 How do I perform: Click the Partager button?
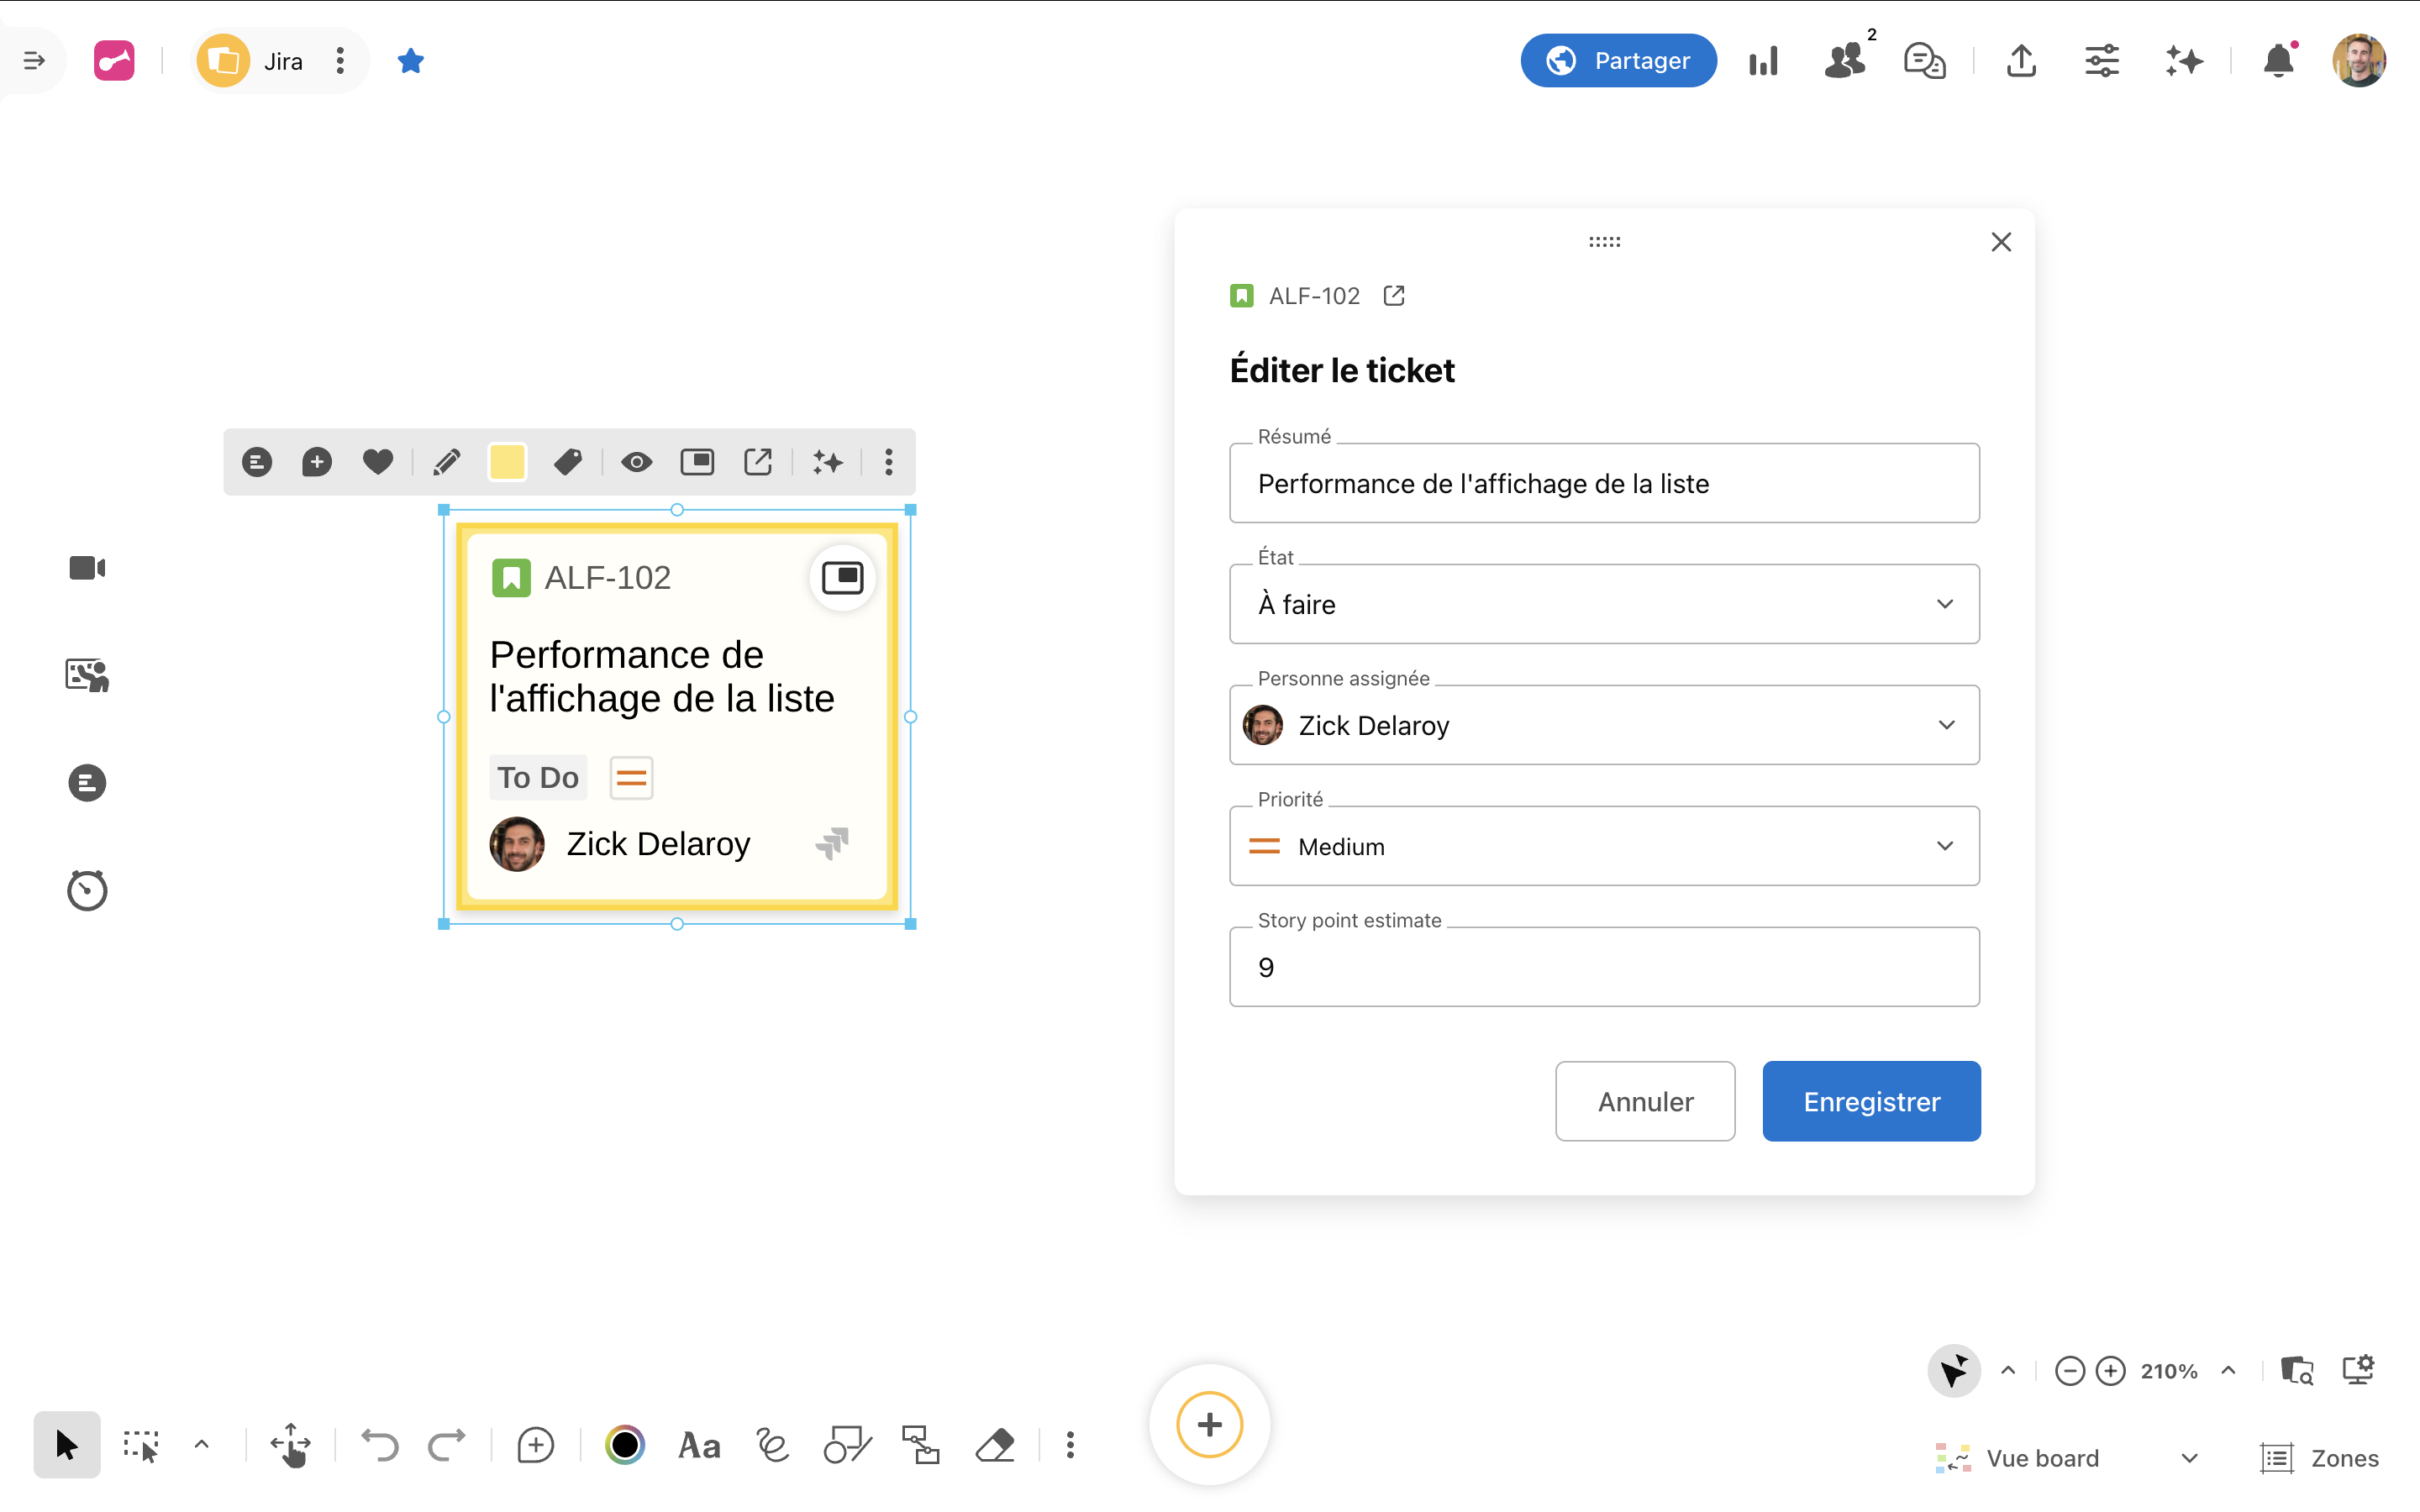point(1618,61)
